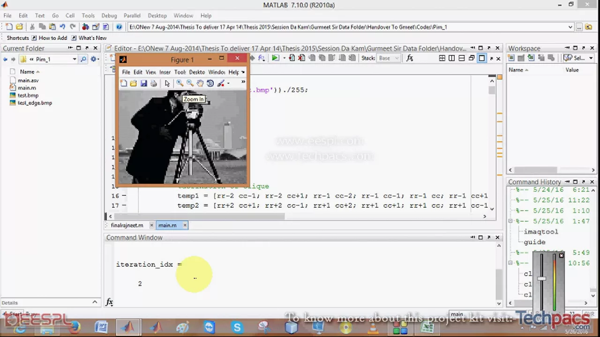The width and height of the screenshot is (600, 337).
Task: Activate Zoom Out tool in Figure 1
Action: [x=190, y=83]
